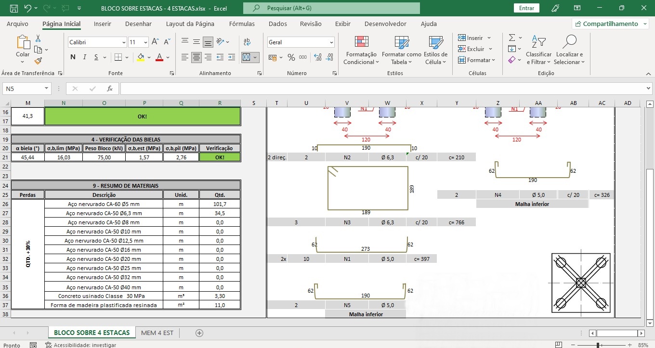Open the Fórmulas ribbon tab
The image size is (655, 348).
coord(242,24)
